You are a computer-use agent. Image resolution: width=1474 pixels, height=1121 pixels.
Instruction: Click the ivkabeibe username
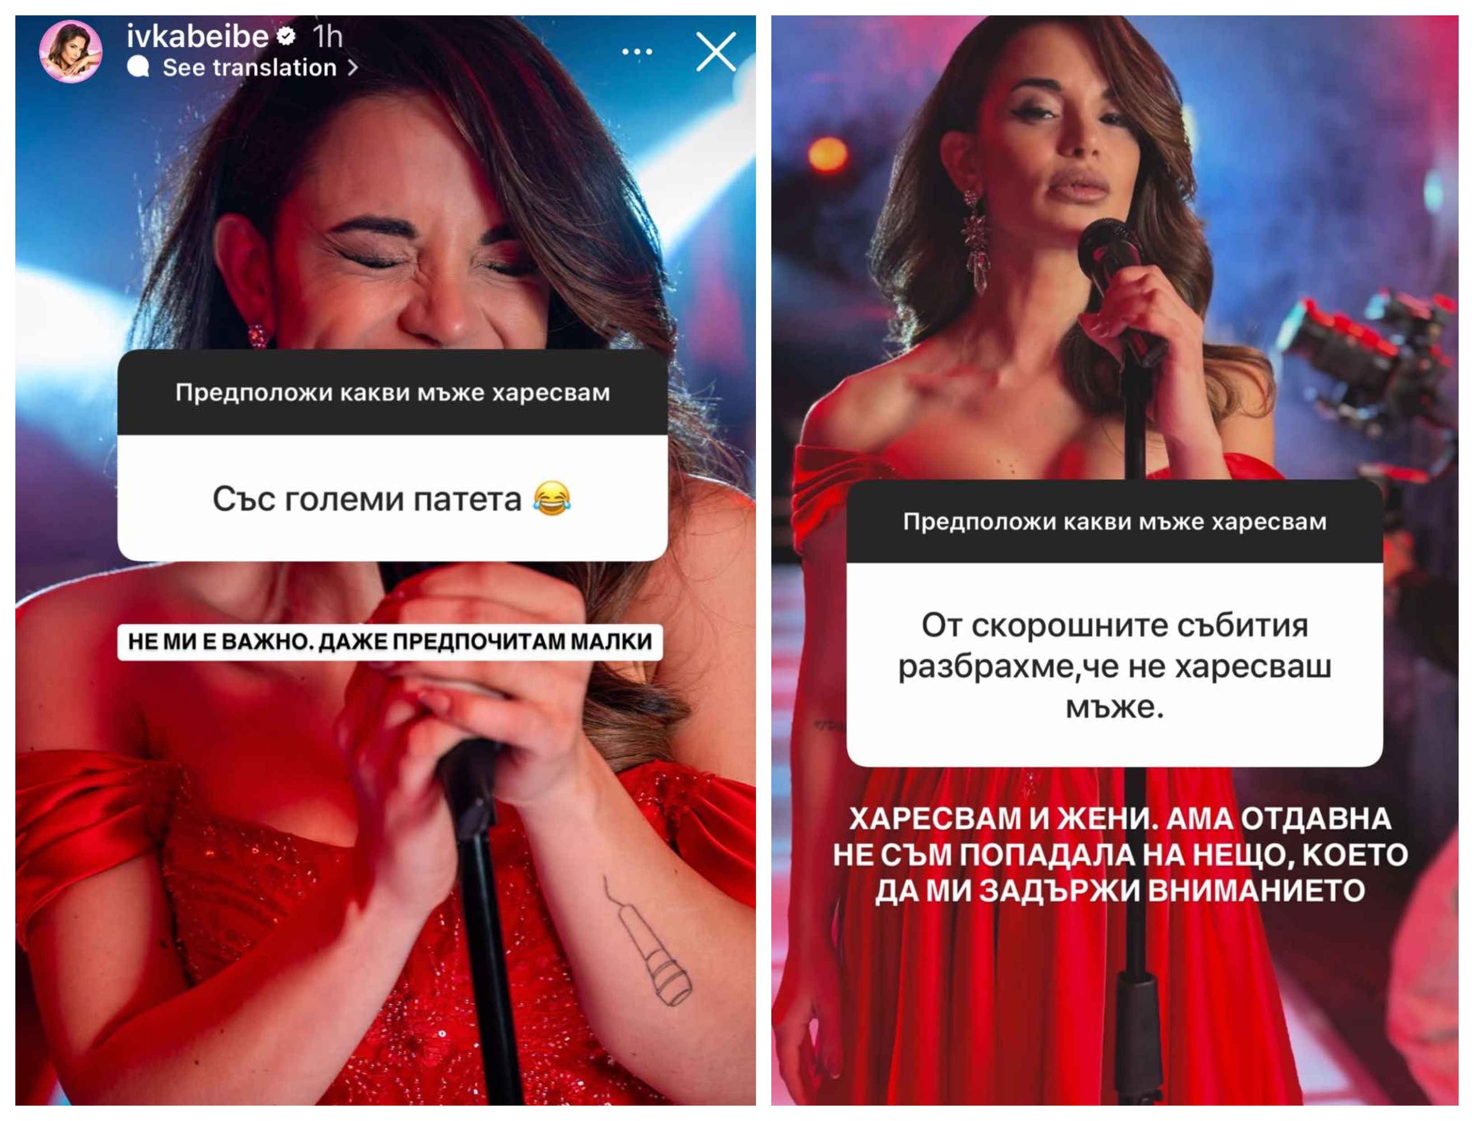click(x=197, y=36)
